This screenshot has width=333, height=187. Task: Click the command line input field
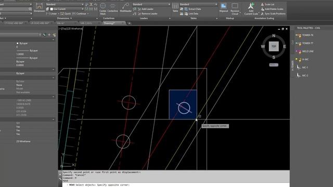point(176,185)
